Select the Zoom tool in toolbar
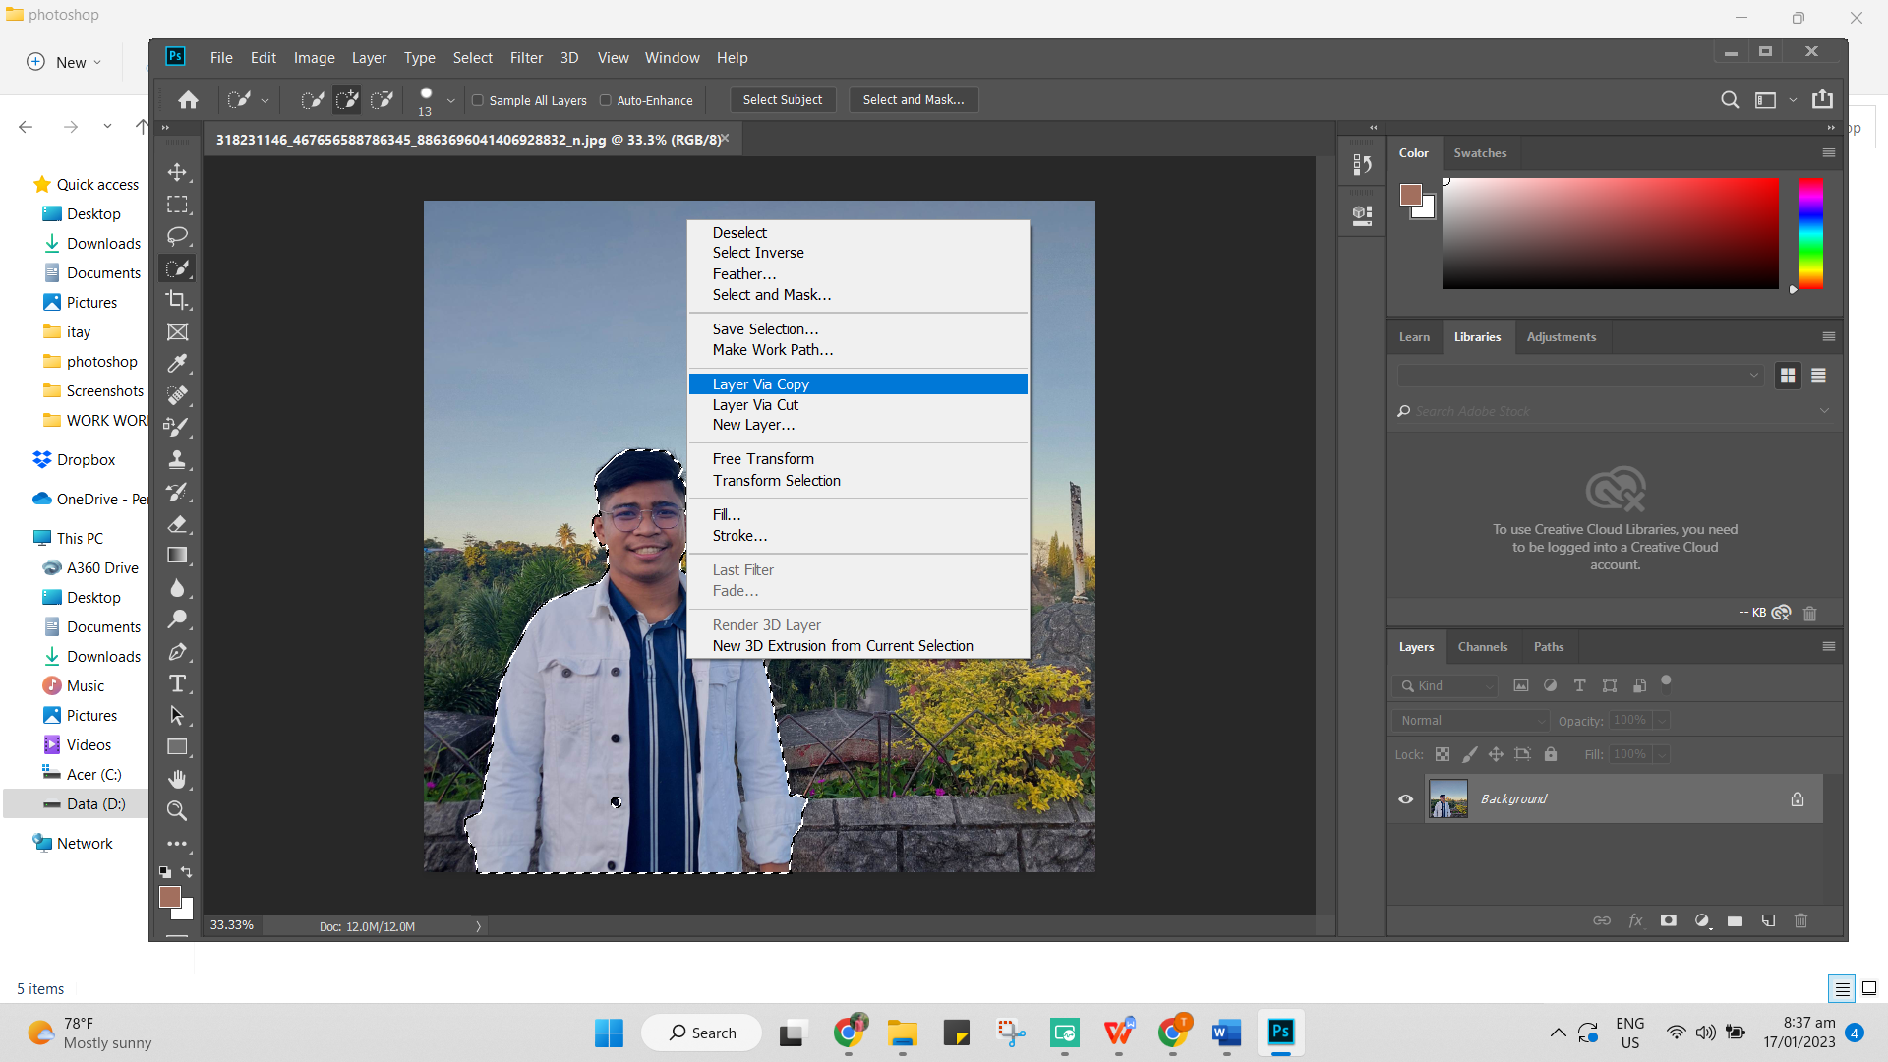 coord(178,810)
